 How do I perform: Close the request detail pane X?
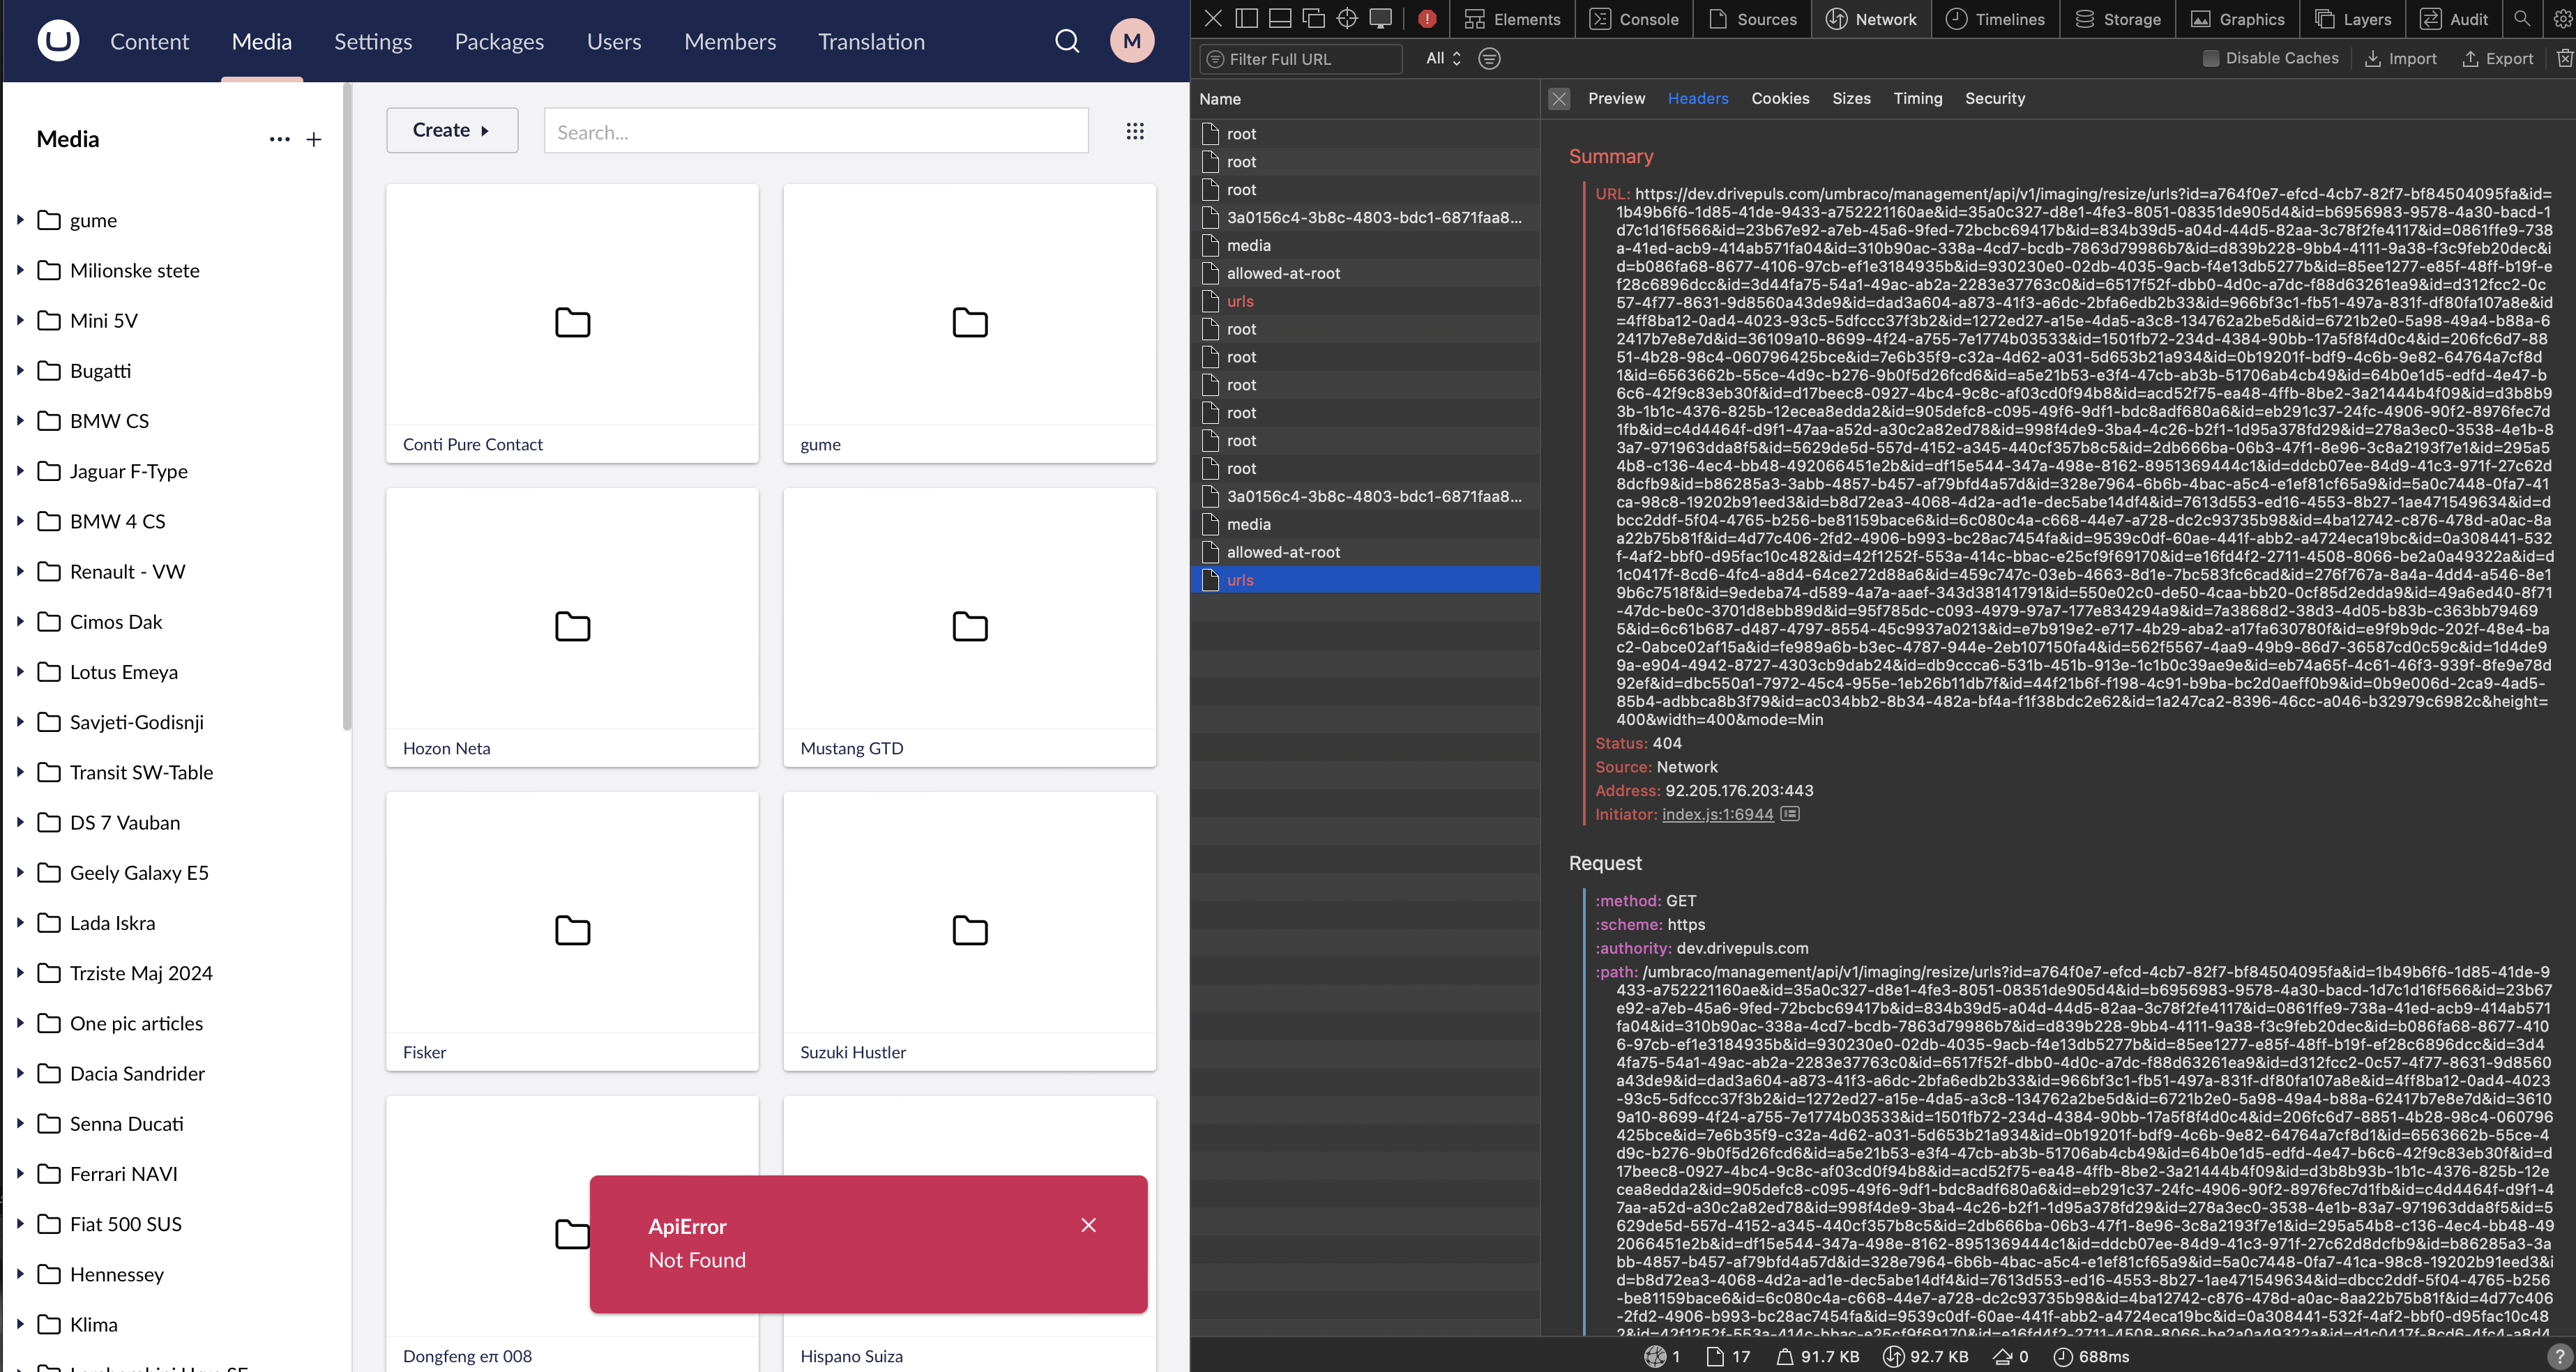(x=1559, y=98)
